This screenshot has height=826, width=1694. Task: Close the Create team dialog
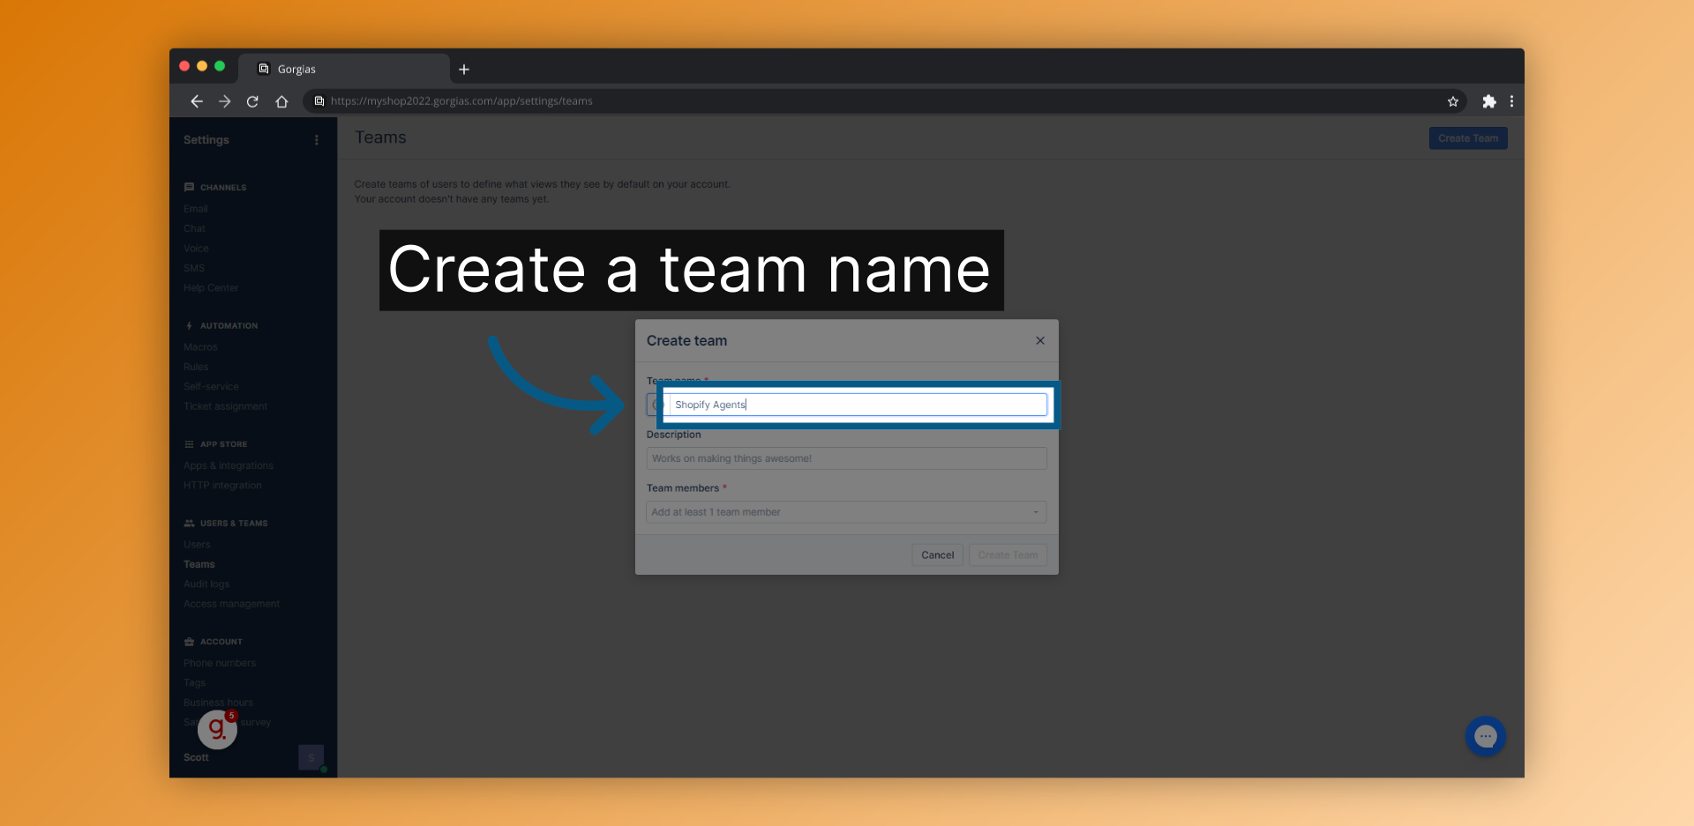point(1040,340)
